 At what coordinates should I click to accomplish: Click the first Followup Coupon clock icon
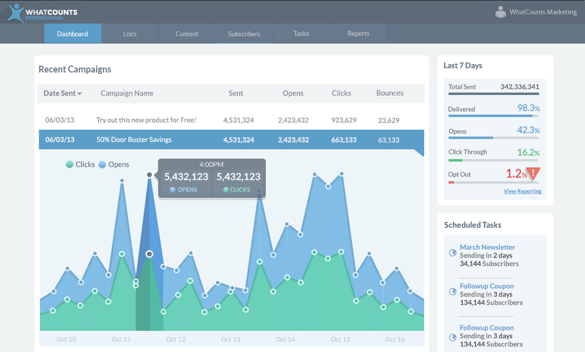(452, 292)
